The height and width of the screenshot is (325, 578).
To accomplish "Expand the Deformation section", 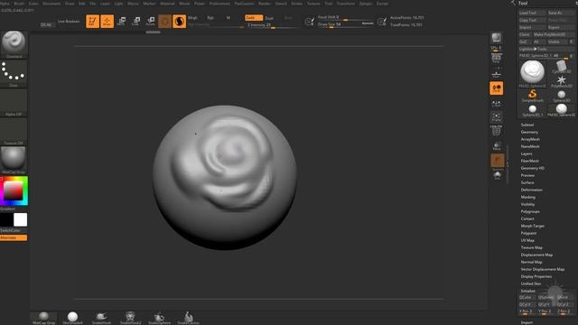I will tap(532, 190).
